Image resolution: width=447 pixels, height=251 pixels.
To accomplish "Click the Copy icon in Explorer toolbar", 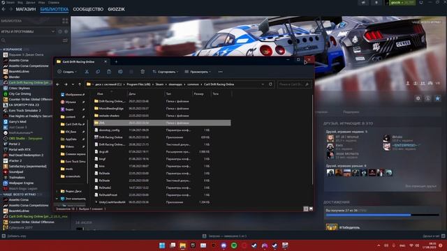I will click(x=98, y=72).
